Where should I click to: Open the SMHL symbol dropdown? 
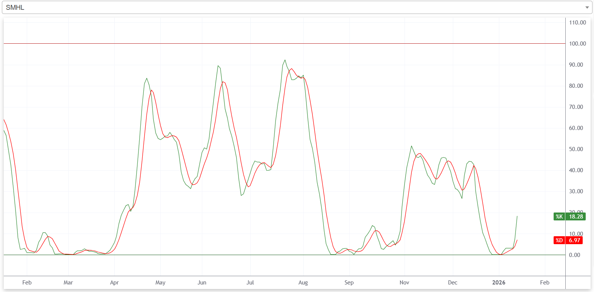coord(294,8)
